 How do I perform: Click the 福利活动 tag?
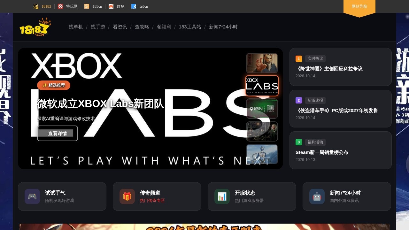(315, 142)
